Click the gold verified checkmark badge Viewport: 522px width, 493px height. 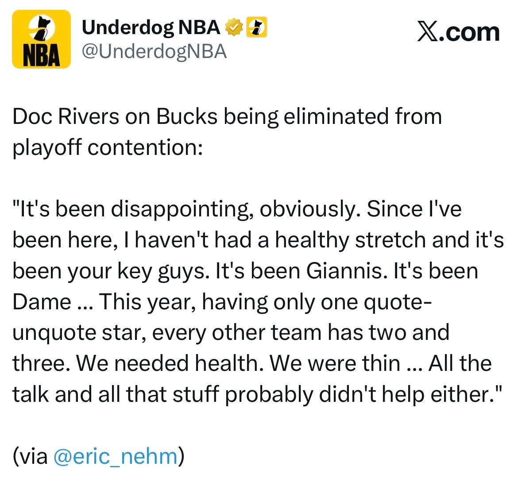click(x=234, y=27)
